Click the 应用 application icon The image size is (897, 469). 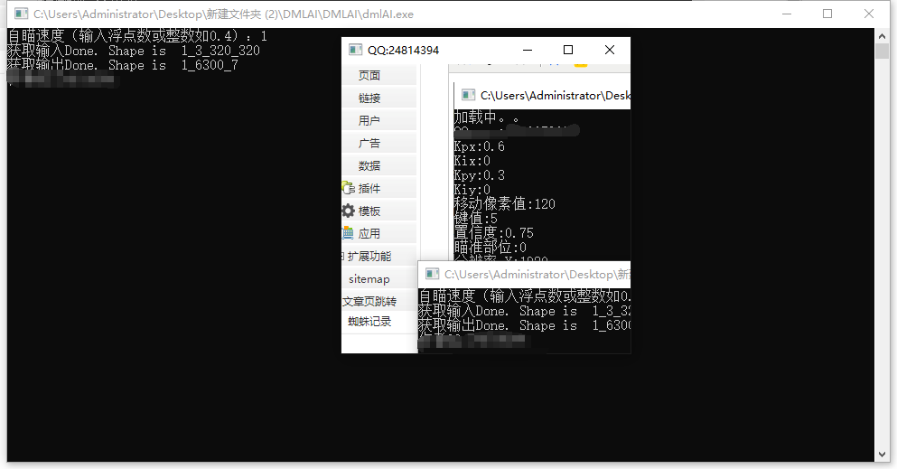click(x=348, y=233)
